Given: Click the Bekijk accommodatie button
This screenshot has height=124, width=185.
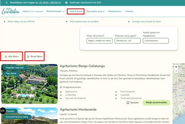Looking at the screenshot, I should coord(156,103).
